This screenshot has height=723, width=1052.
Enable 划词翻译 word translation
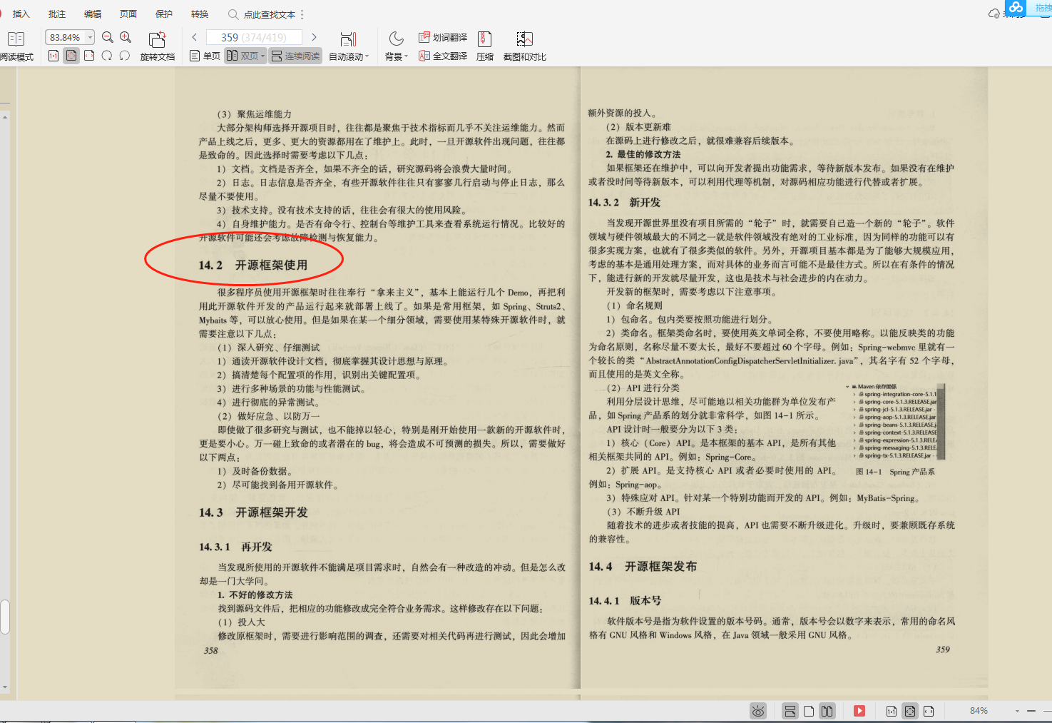[x=442, y=36]
